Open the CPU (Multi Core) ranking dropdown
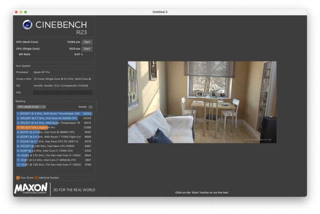This screenshot has width=320, height=214. (x=31, y=107)
